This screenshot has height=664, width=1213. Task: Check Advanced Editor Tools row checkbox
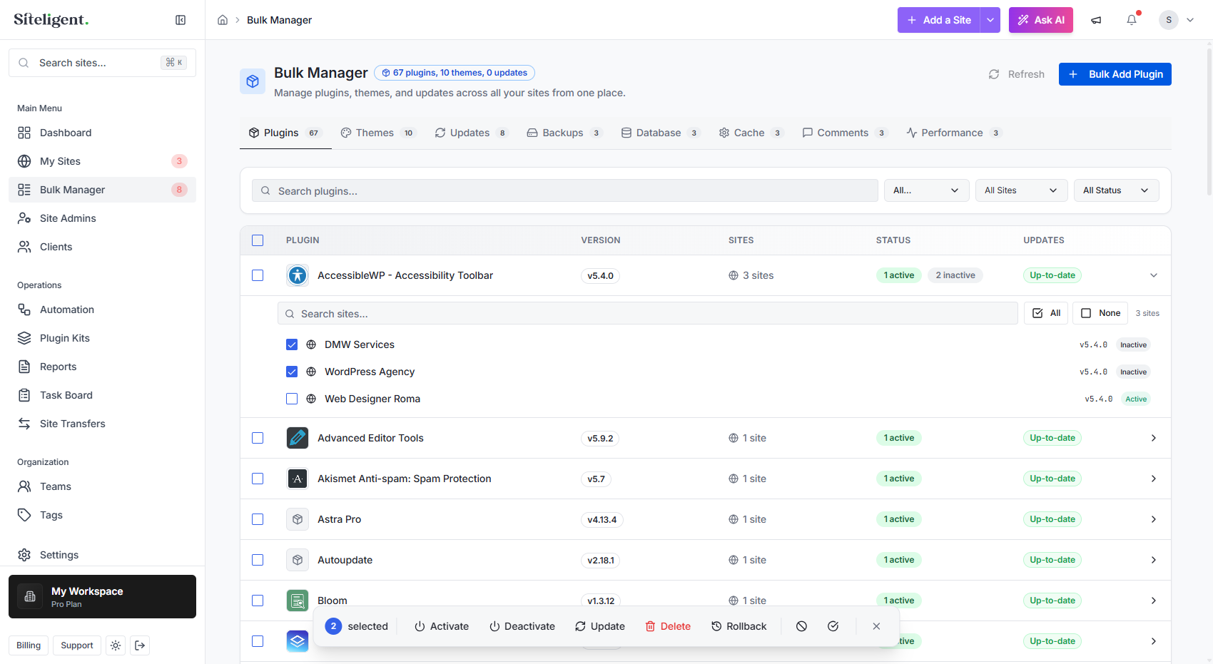click(258, 438)
